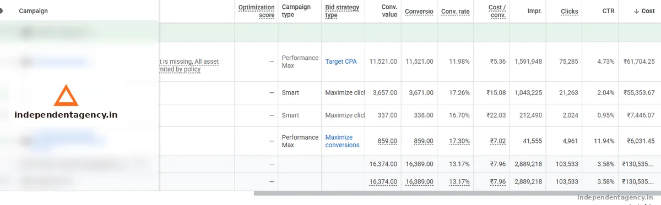
Task: Click the ₹55,353.67 cost cell
Action: [639, 93]
